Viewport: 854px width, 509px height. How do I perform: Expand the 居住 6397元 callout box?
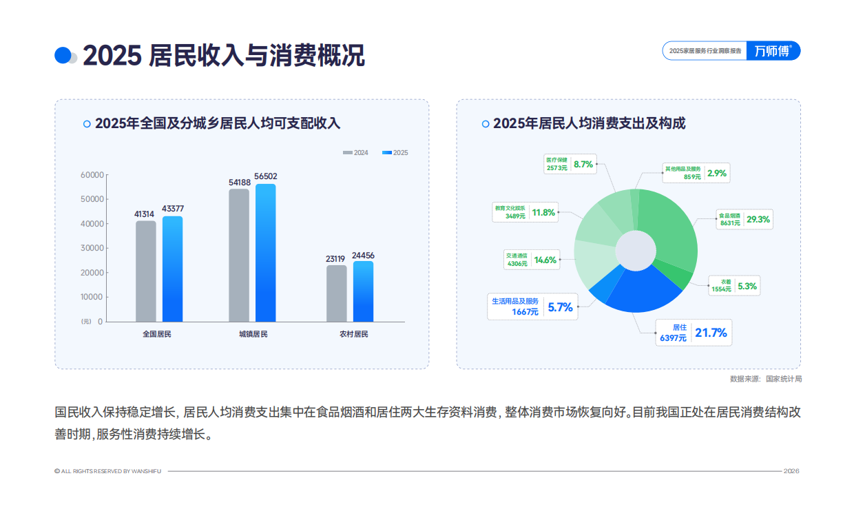(x=692, y=331)
